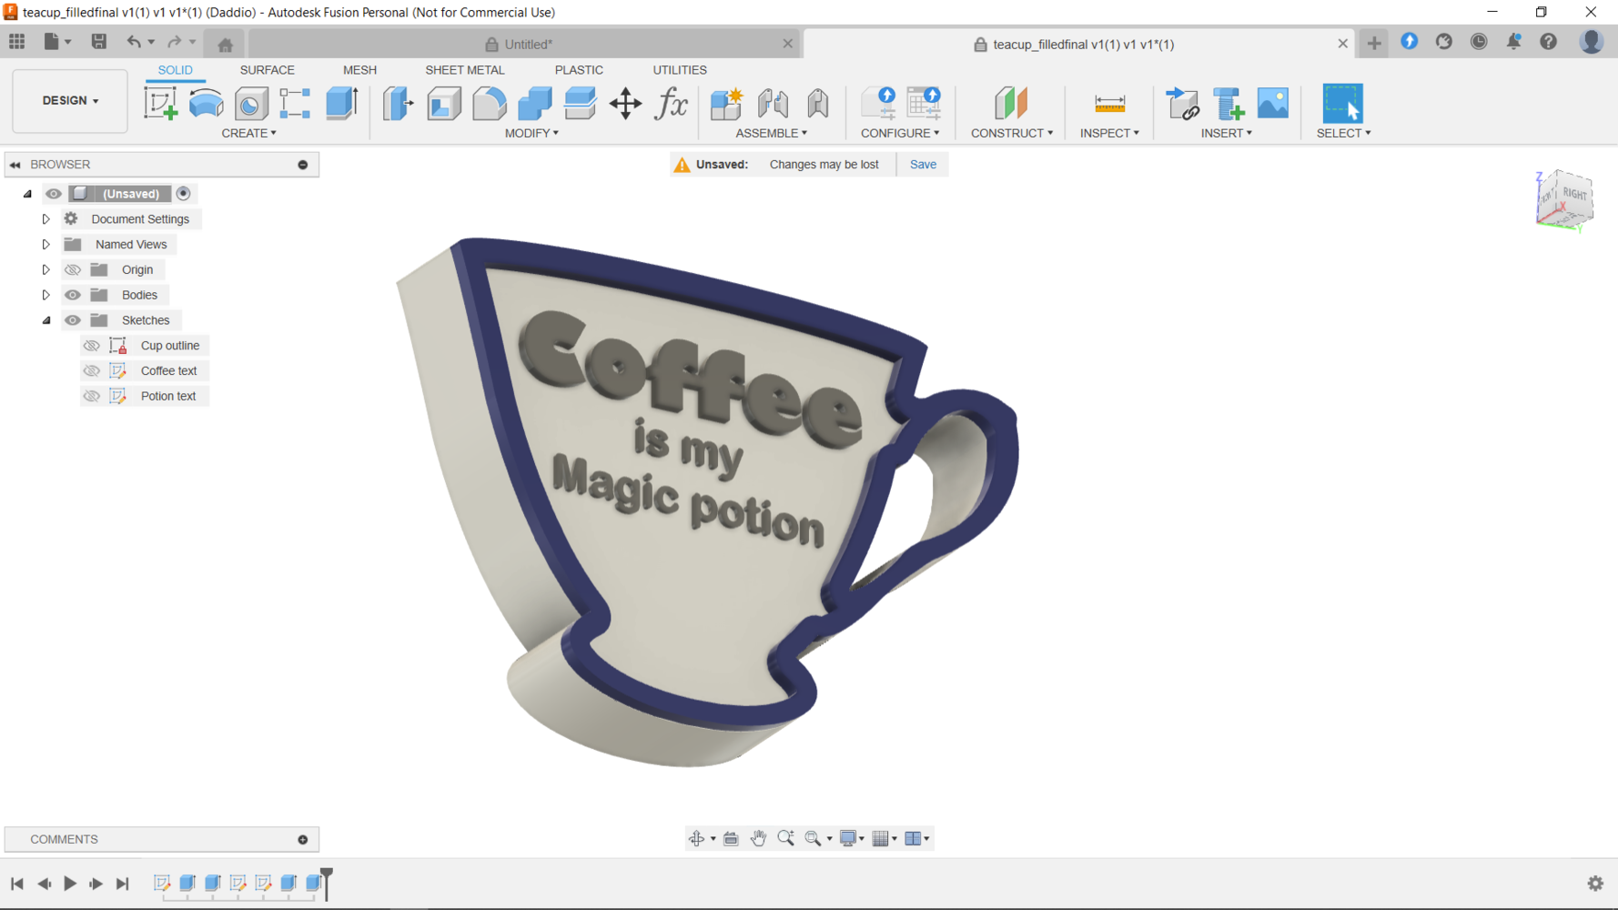Open the Change Parameters fx tool

672,104
